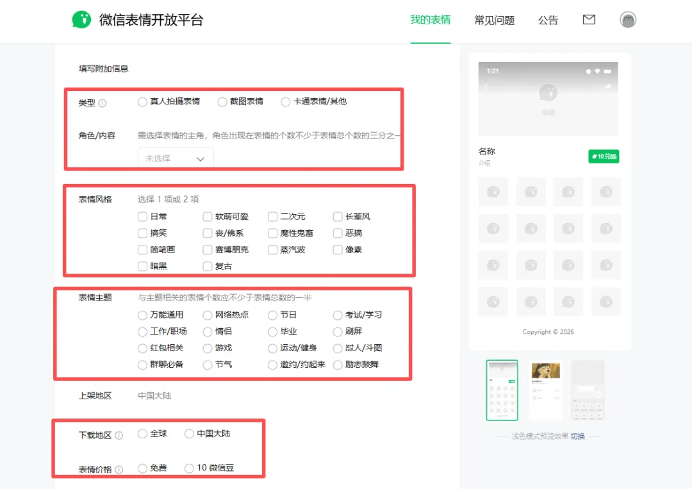This screenshot has width=692, height=489.
Task: Open the 未选择 role dropdown
Action: click(176, 158)
